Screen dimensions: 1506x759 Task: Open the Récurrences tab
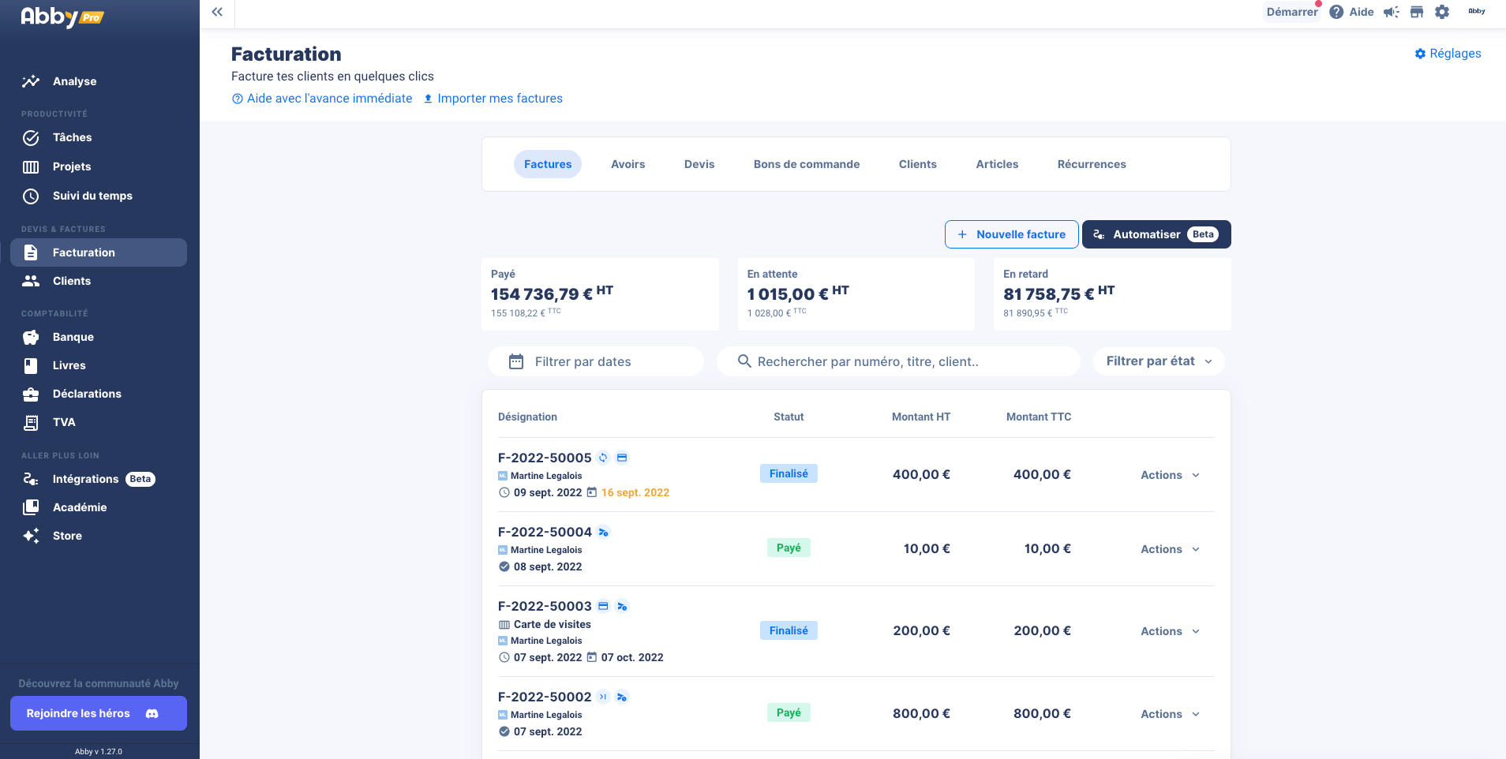(1092, 163)
